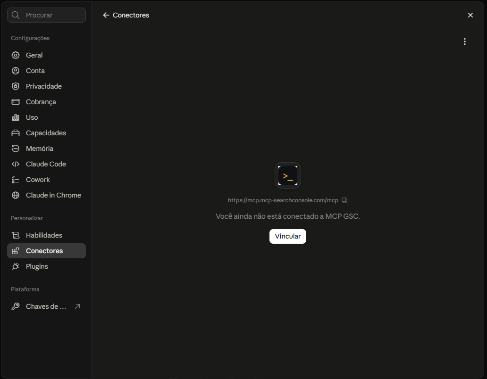
Task: Select Uso in the sidebar
Action: pyautogui.click(x=46, y=117)
